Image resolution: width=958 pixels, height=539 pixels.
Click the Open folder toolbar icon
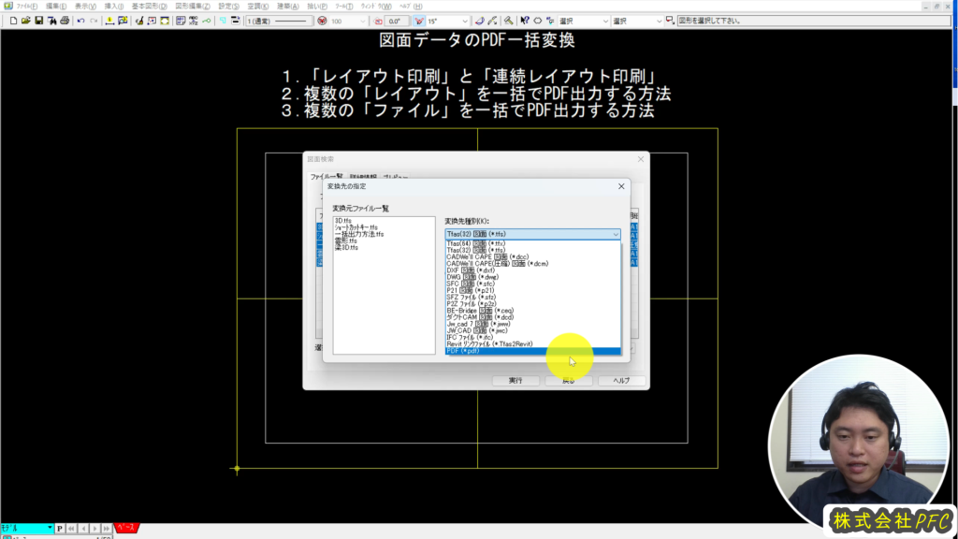[25, 21]
